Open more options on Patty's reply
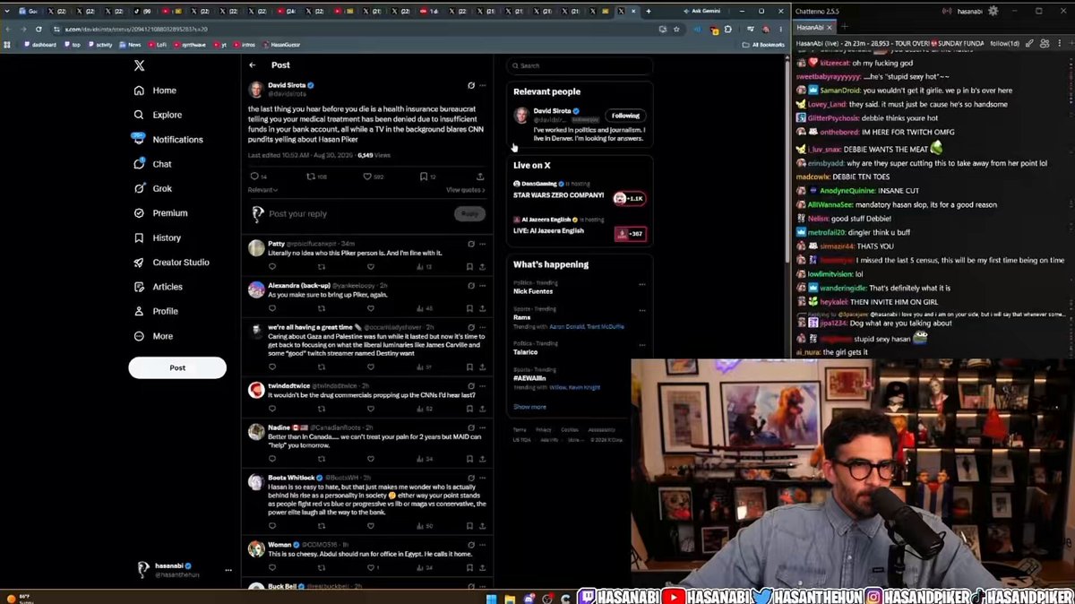 [x=483, y=244]
